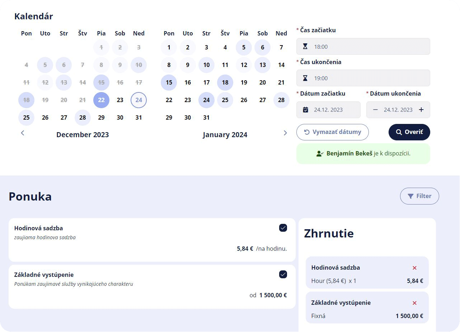Select January 28 in the calendar
460x332 pixels.
(x=281, y=100)
